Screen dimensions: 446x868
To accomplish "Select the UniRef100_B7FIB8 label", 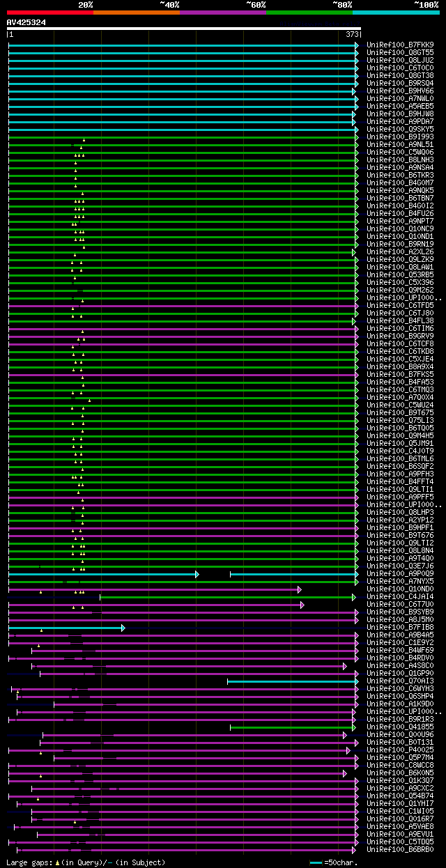I will 400,628.
